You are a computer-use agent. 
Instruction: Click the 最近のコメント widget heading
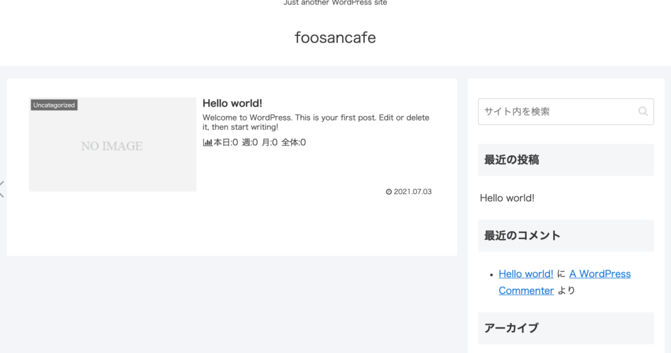[522, 235]
